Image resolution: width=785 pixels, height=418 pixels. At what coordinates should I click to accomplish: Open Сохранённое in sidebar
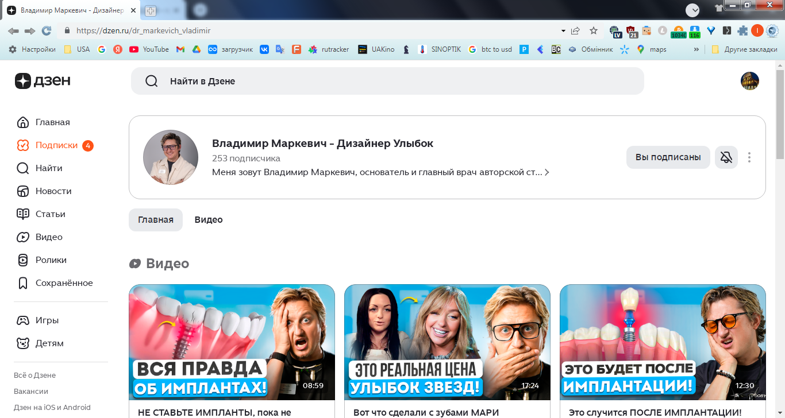pyautogui.click(x=55, y=283)
